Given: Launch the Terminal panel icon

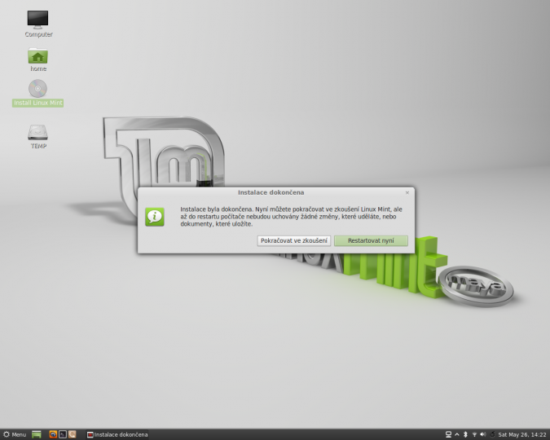Looking at the screenshot, I should pyautogui.click(x=63, y=434).
